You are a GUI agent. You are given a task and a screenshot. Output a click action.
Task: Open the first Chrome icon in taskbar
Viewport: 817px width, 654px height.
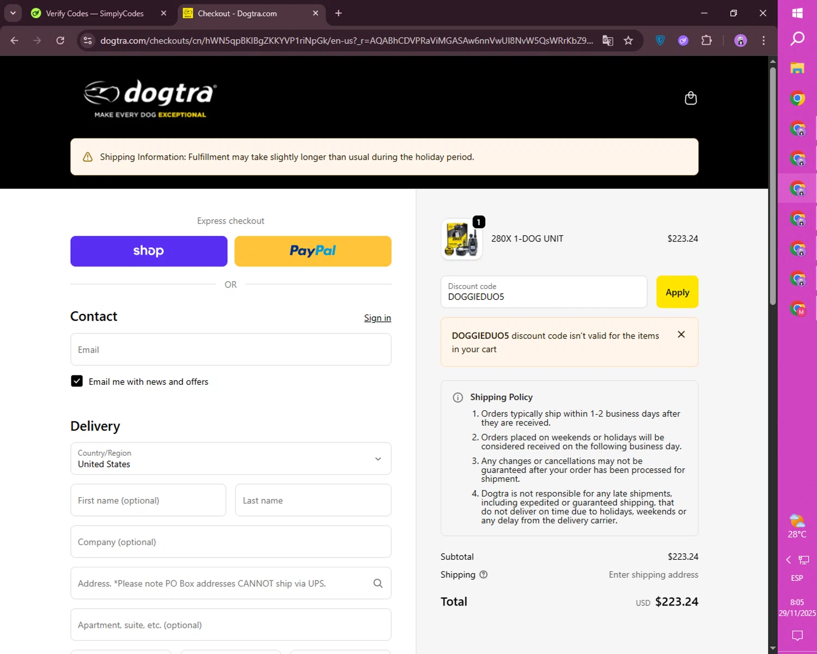point(797,99)
